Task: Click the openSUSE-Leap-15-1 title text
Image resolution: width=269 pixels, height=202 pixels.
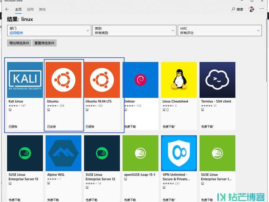Action: [x=140, y=175]
